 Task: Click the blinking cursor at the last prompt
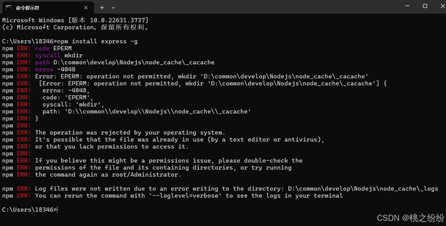57,210
